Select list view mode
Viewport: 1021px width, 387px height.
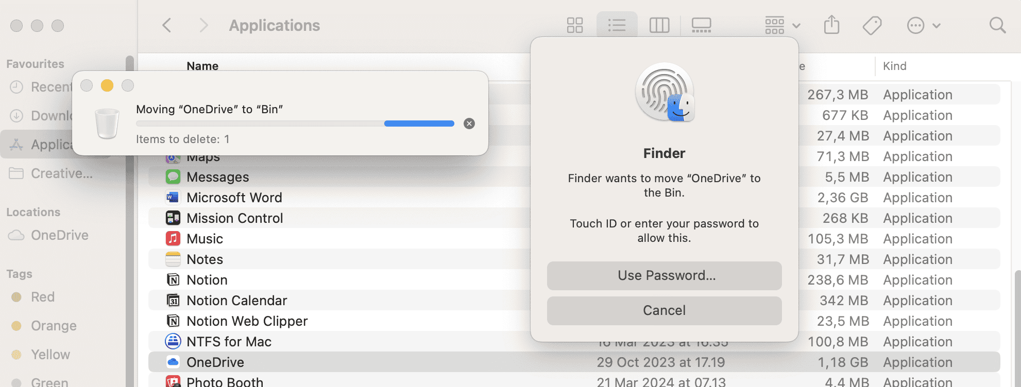pyautogui.click(x=617, y=25)
